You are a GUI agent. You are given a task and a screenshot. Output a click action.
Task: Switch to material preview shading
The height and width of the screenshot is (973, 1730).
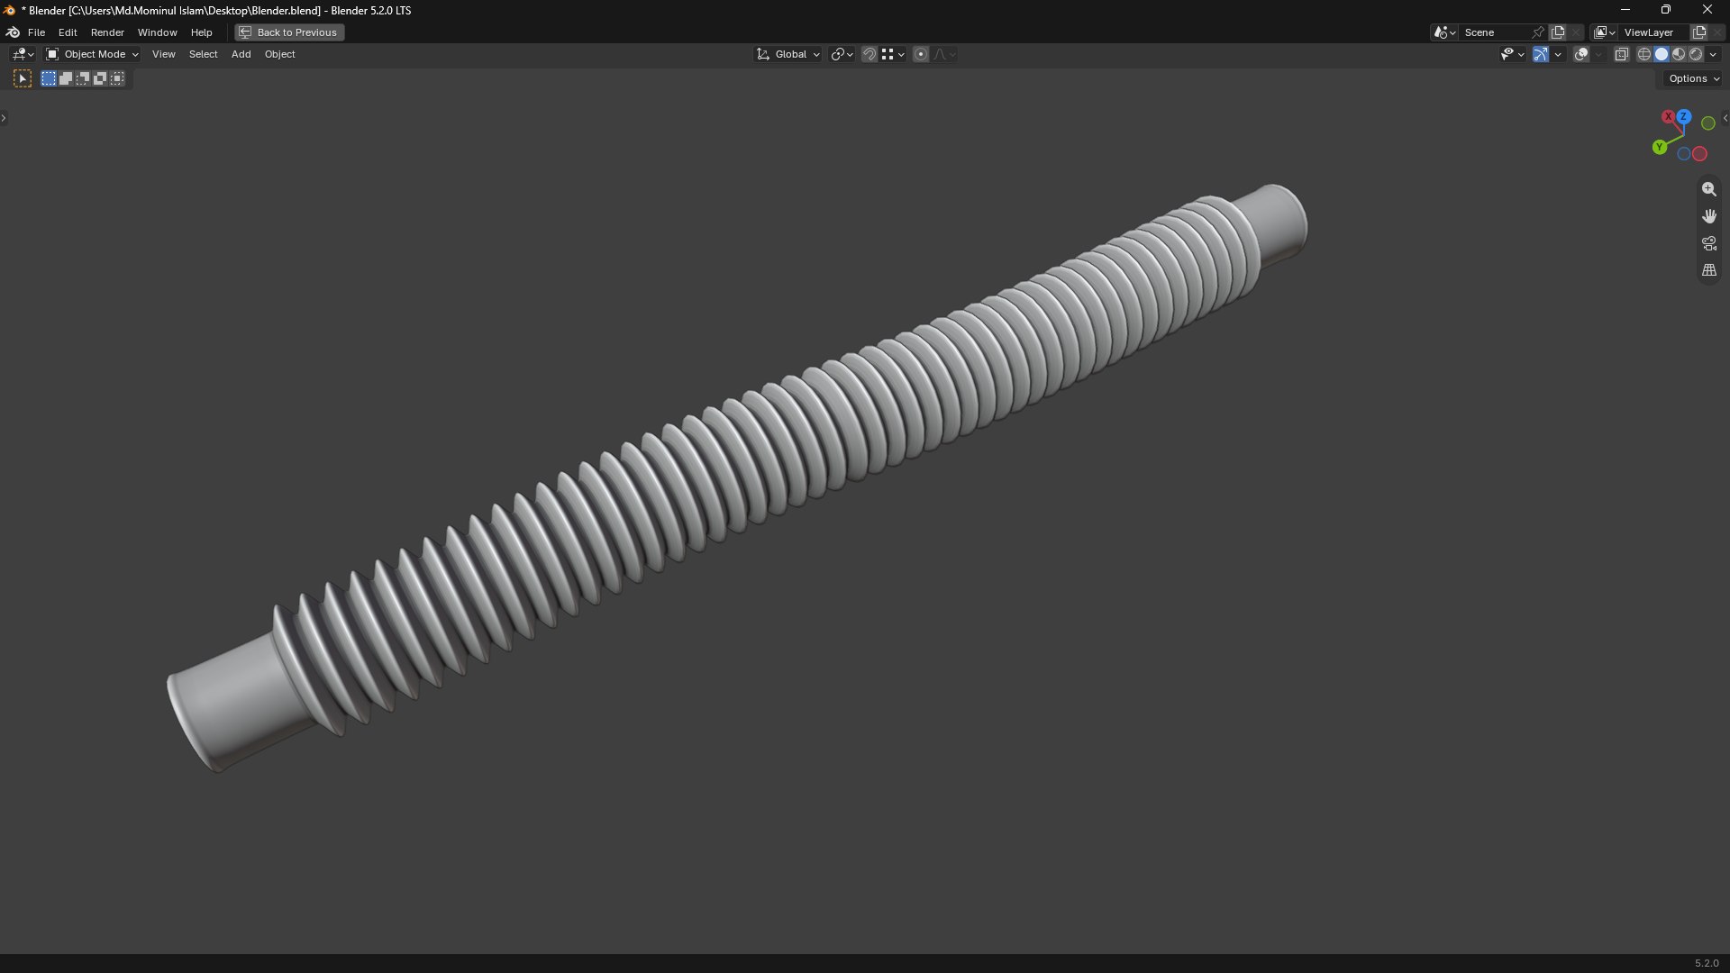click(1679, 55)
